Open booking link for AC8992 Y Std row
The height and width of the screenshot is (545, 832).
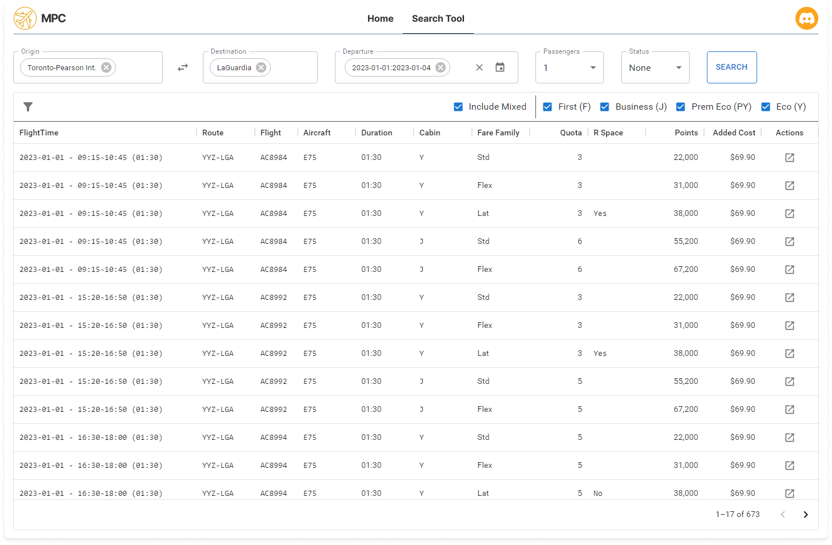pos(790,298)
